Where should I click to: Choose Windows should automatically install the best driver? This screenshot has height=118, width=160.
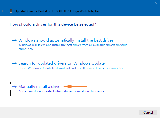(x=66, y=40)
